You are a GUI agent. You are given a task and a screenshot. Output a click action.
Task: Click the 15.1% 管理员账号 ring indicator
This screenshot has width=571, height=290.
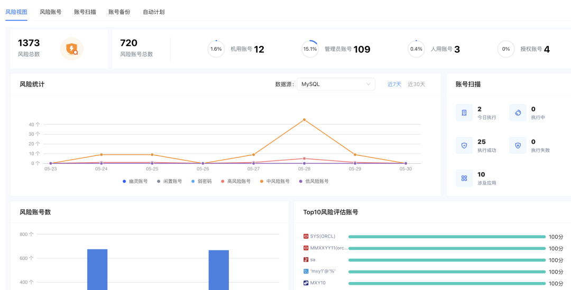pyautogui.click(x=310, y=49)
